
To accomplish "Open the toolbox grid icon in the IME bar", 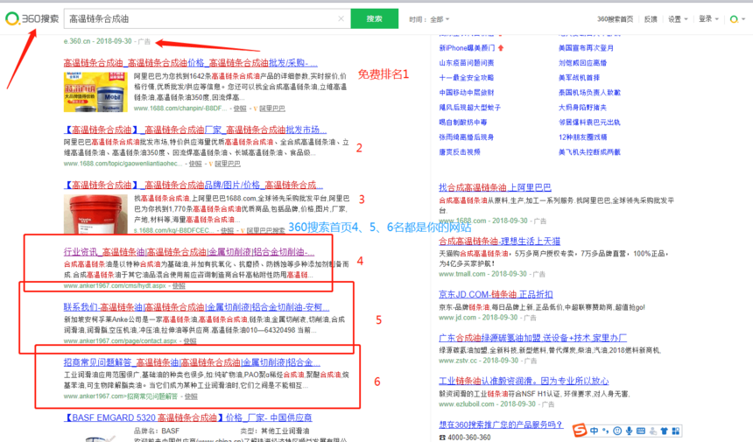I will point(676,431).
